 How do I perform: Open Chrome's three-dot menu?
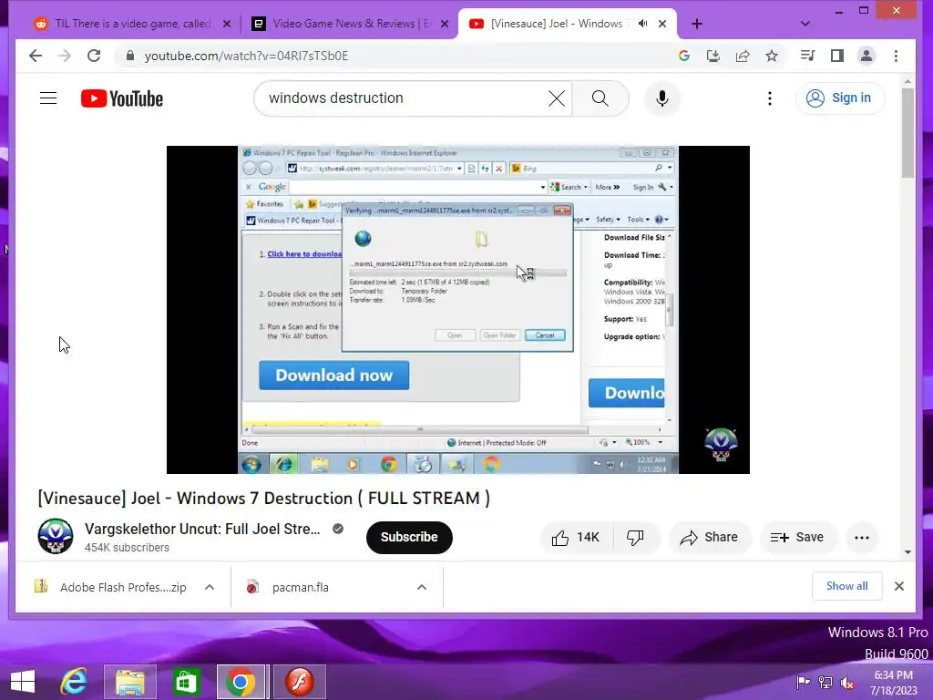coord(897,56)
